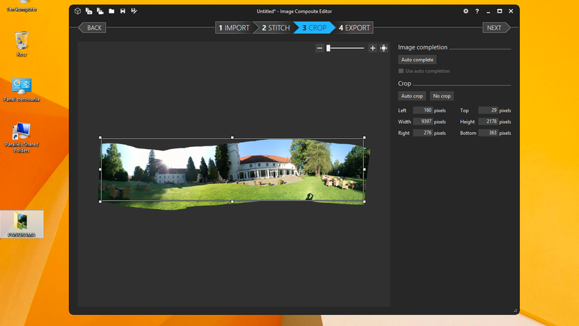Click the Auto complete button

pos(418,59)
